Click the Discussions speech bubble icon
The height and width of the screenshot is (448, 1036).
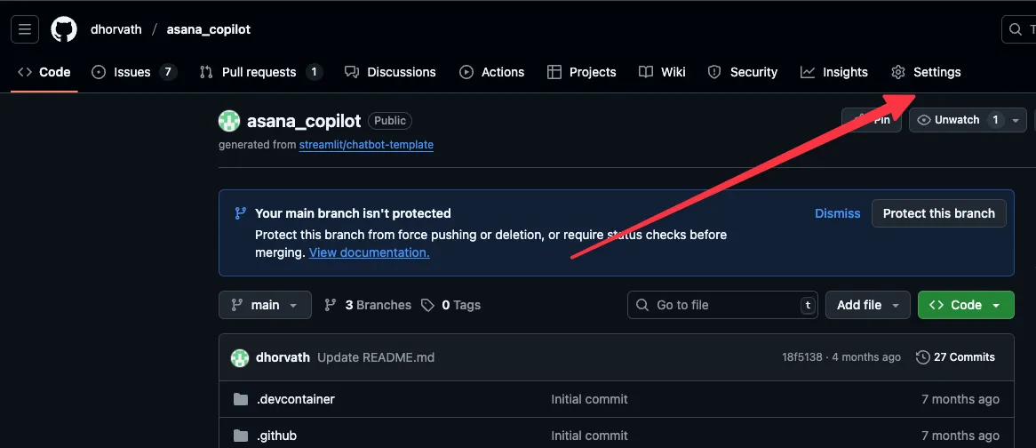tap(352, 72)
